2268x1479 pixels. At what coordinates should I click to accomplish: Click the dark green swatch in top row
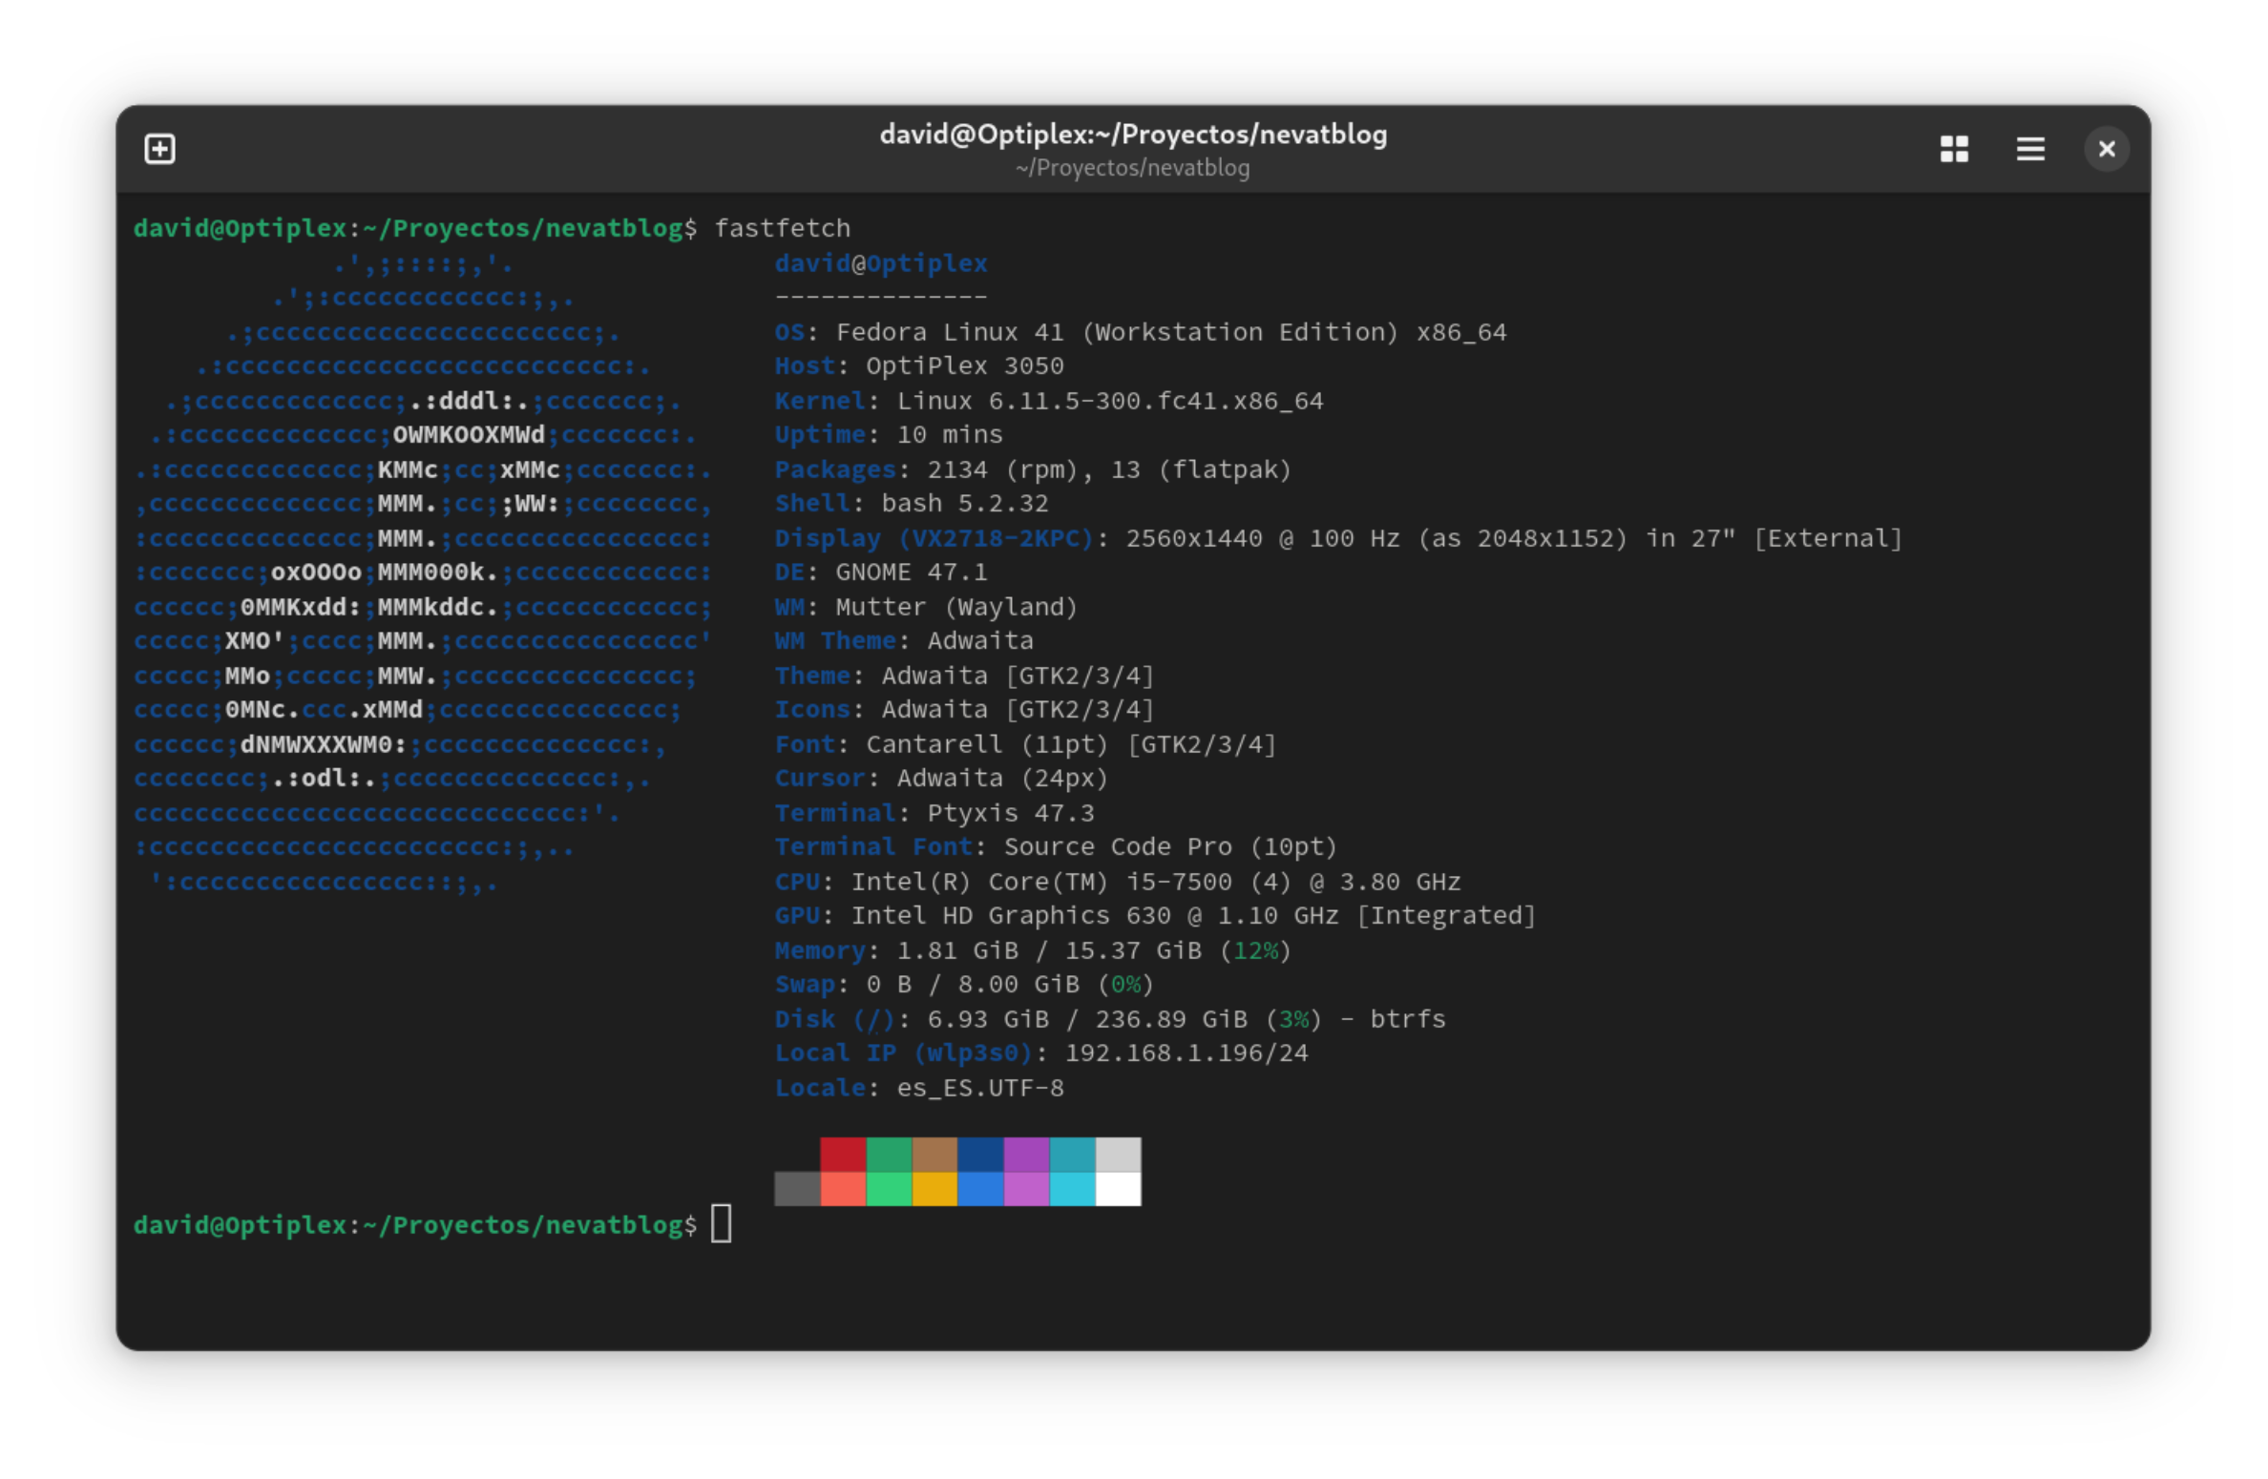889,1155
